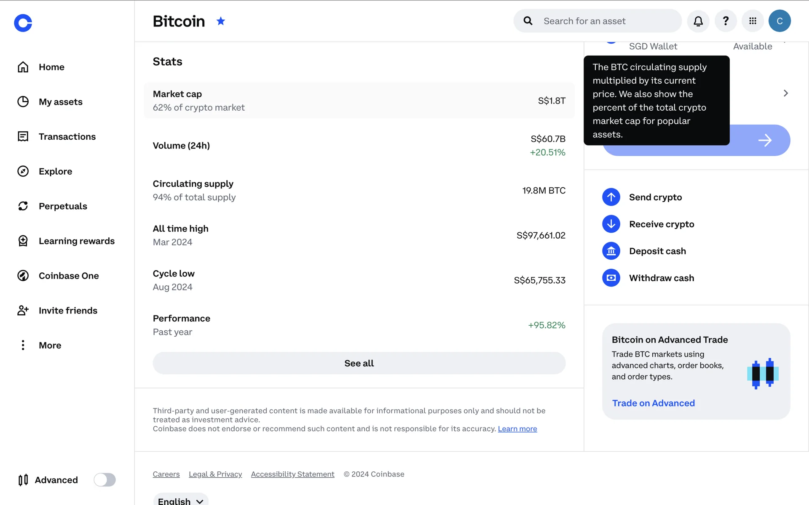Screen dimensions: 809x505
Task: Open the Trade on Advanced link
Action: 653,403
